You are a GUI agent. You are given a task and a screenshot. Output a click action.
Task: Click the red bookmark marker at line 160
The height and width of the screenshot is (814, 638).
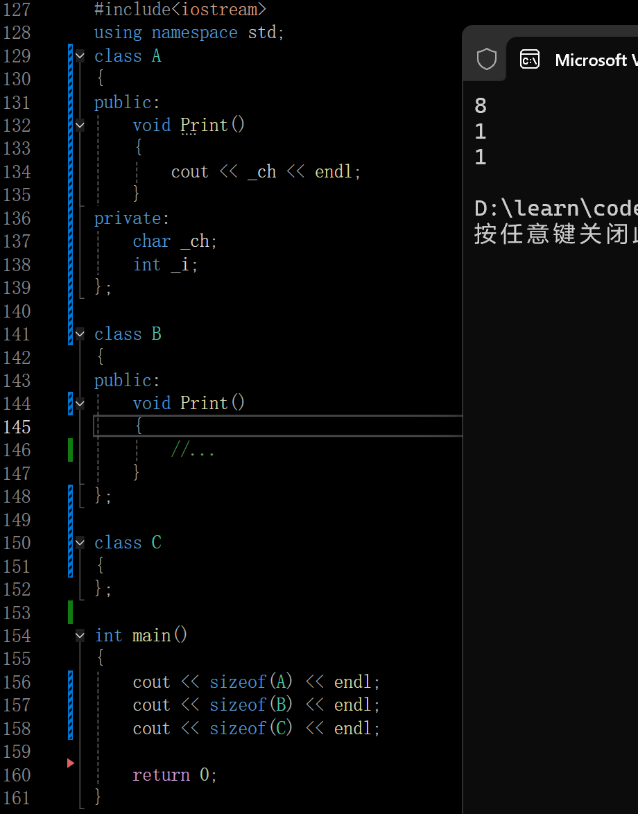(x=71, y=763)
